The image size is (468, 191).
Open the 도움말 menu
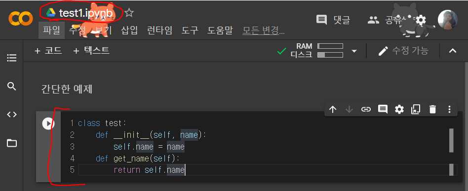coord(220,31)
